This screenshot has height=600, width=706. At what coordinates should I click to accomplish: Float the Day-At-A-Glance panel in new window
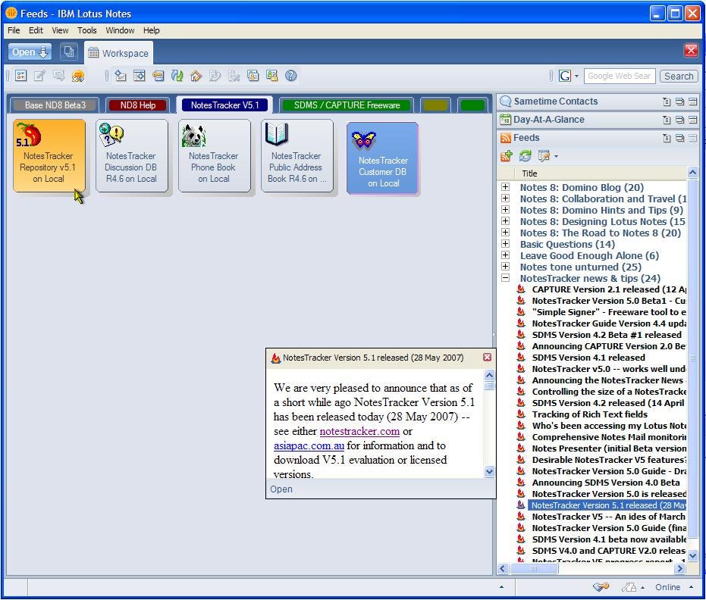pos(680,120)
